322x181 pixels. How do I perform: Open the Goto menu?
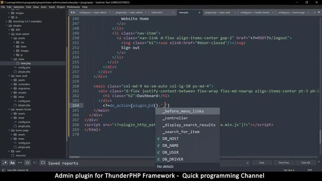(x=44, y=7)
